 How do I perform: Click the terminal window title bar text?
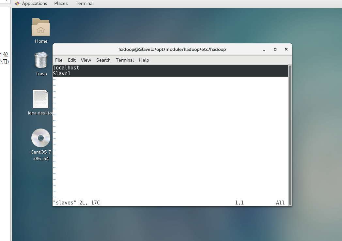172,50
